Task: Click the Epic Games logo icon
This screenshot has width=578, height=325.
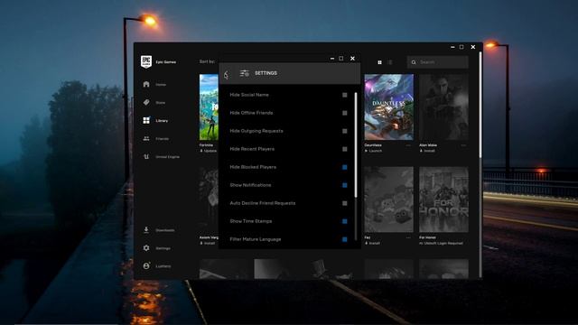Action: coord(146,62)
